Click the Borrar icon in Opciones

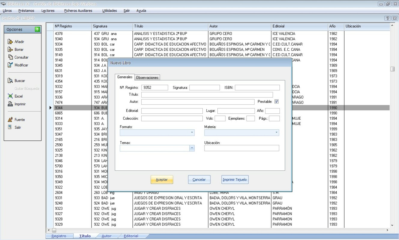10,49
